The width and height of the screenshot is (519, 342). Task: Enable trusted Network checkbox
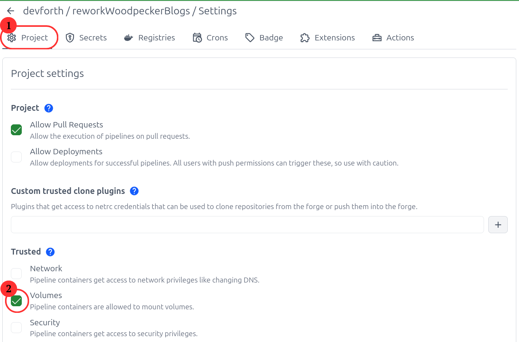click(16, 274)
